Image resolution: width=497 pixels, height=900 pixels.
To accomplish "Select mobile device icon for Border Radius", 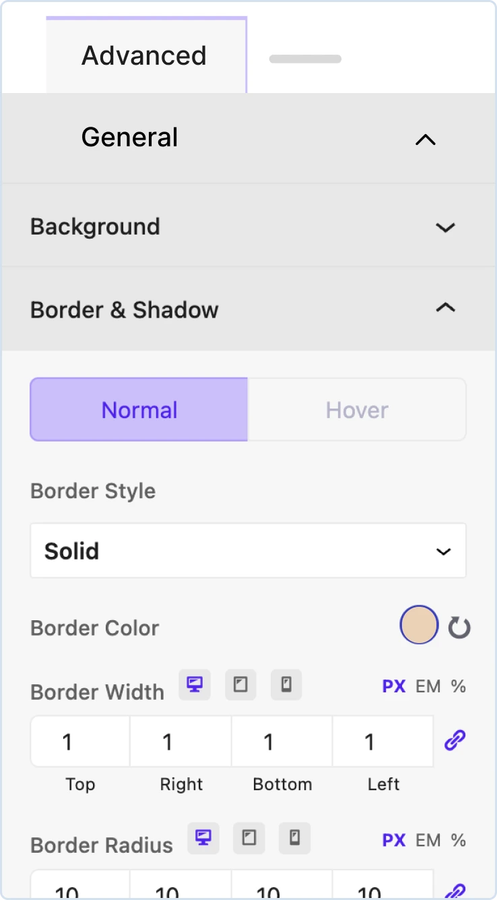I will pos(294,838).
